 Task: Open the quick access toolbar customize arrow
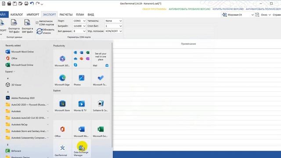(42, 4)
